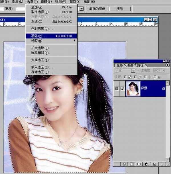Click the layer style icon in Layers panel footer

124,164
